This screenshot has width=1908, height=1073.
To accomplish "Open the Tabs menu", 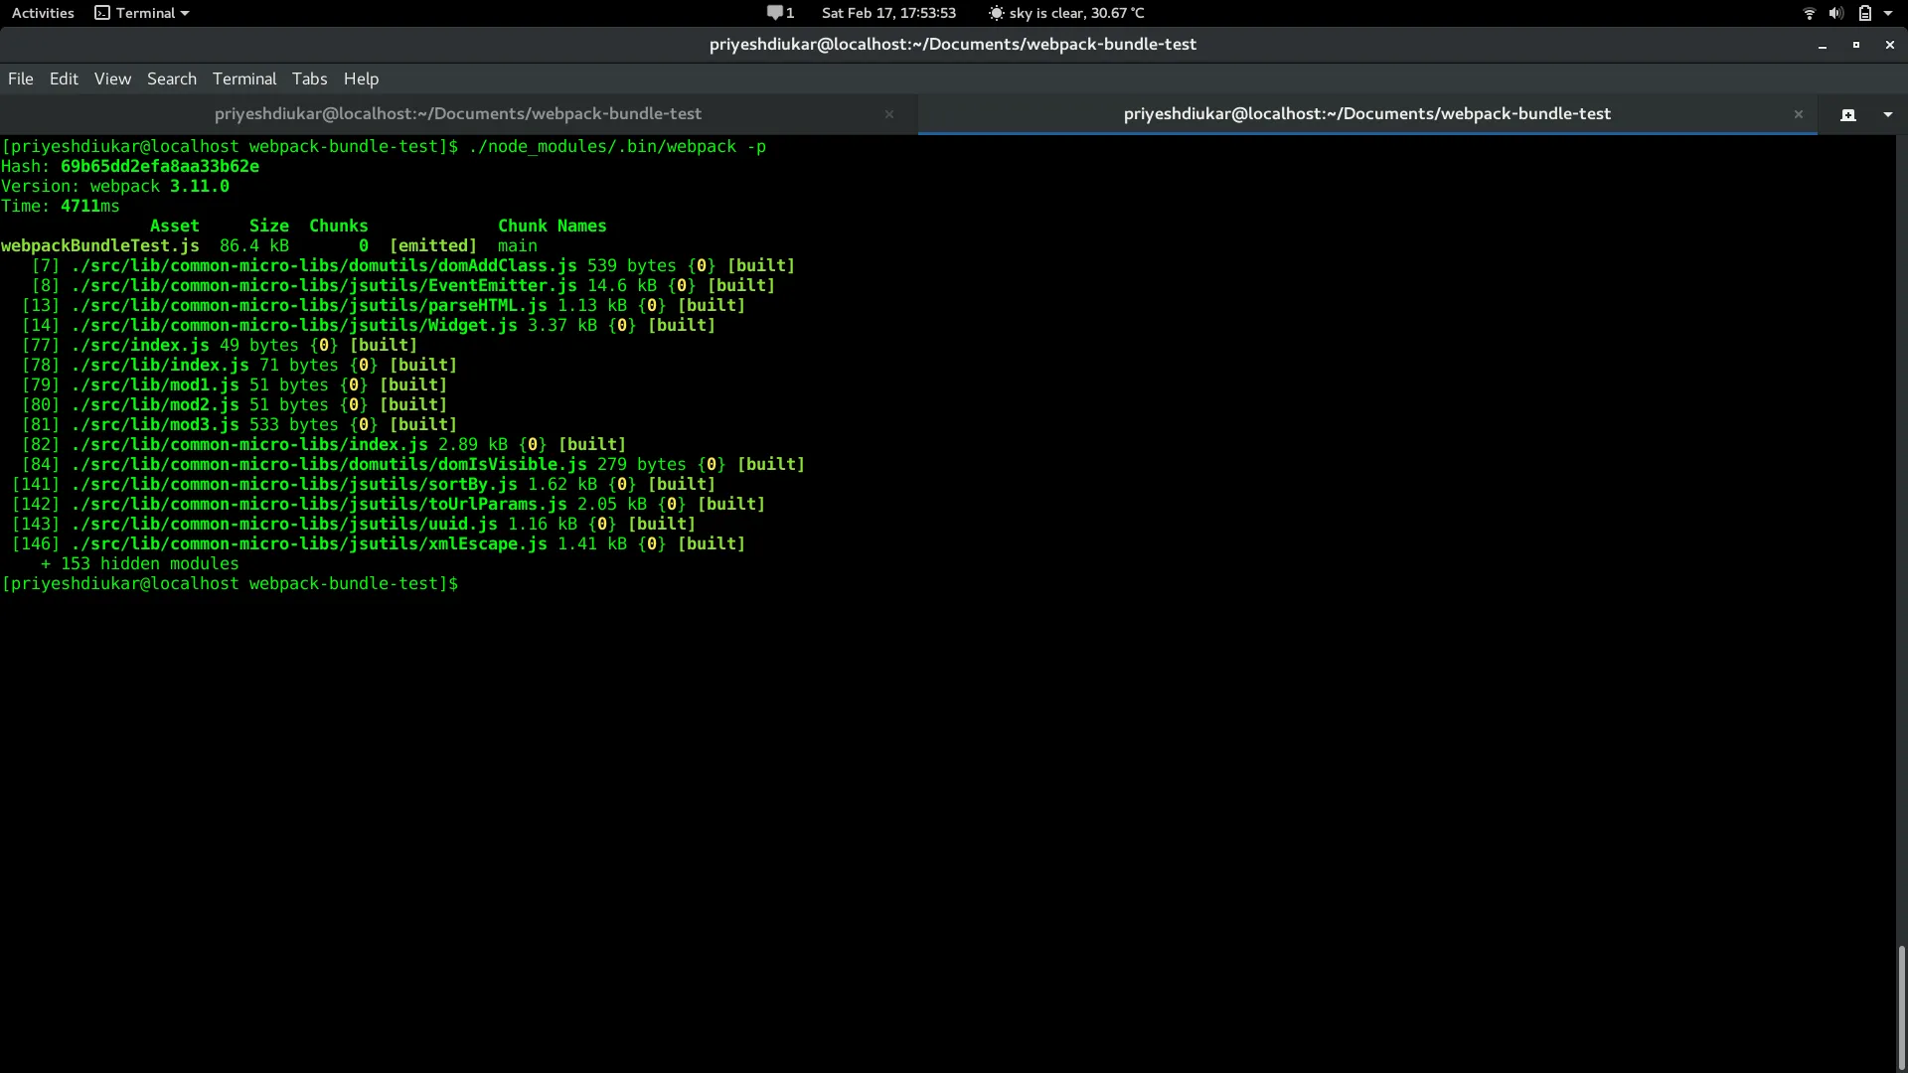I will (x=309, y=78).
